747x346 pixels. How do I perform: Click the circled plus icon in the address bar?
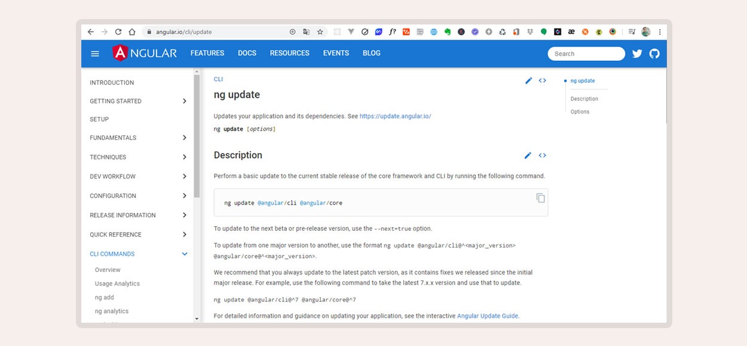click(292, 32)
